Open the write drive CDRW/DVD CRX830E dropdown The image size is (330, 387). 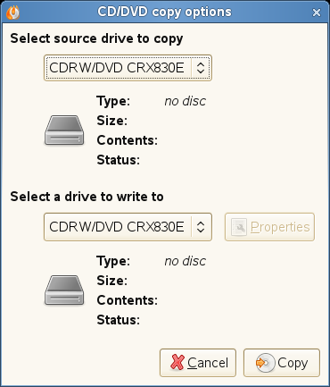pyautogui.click(x=128, y=227)
